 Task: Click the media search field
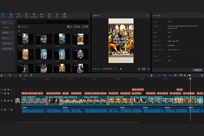pyautogui.click(x=53, y=22)
